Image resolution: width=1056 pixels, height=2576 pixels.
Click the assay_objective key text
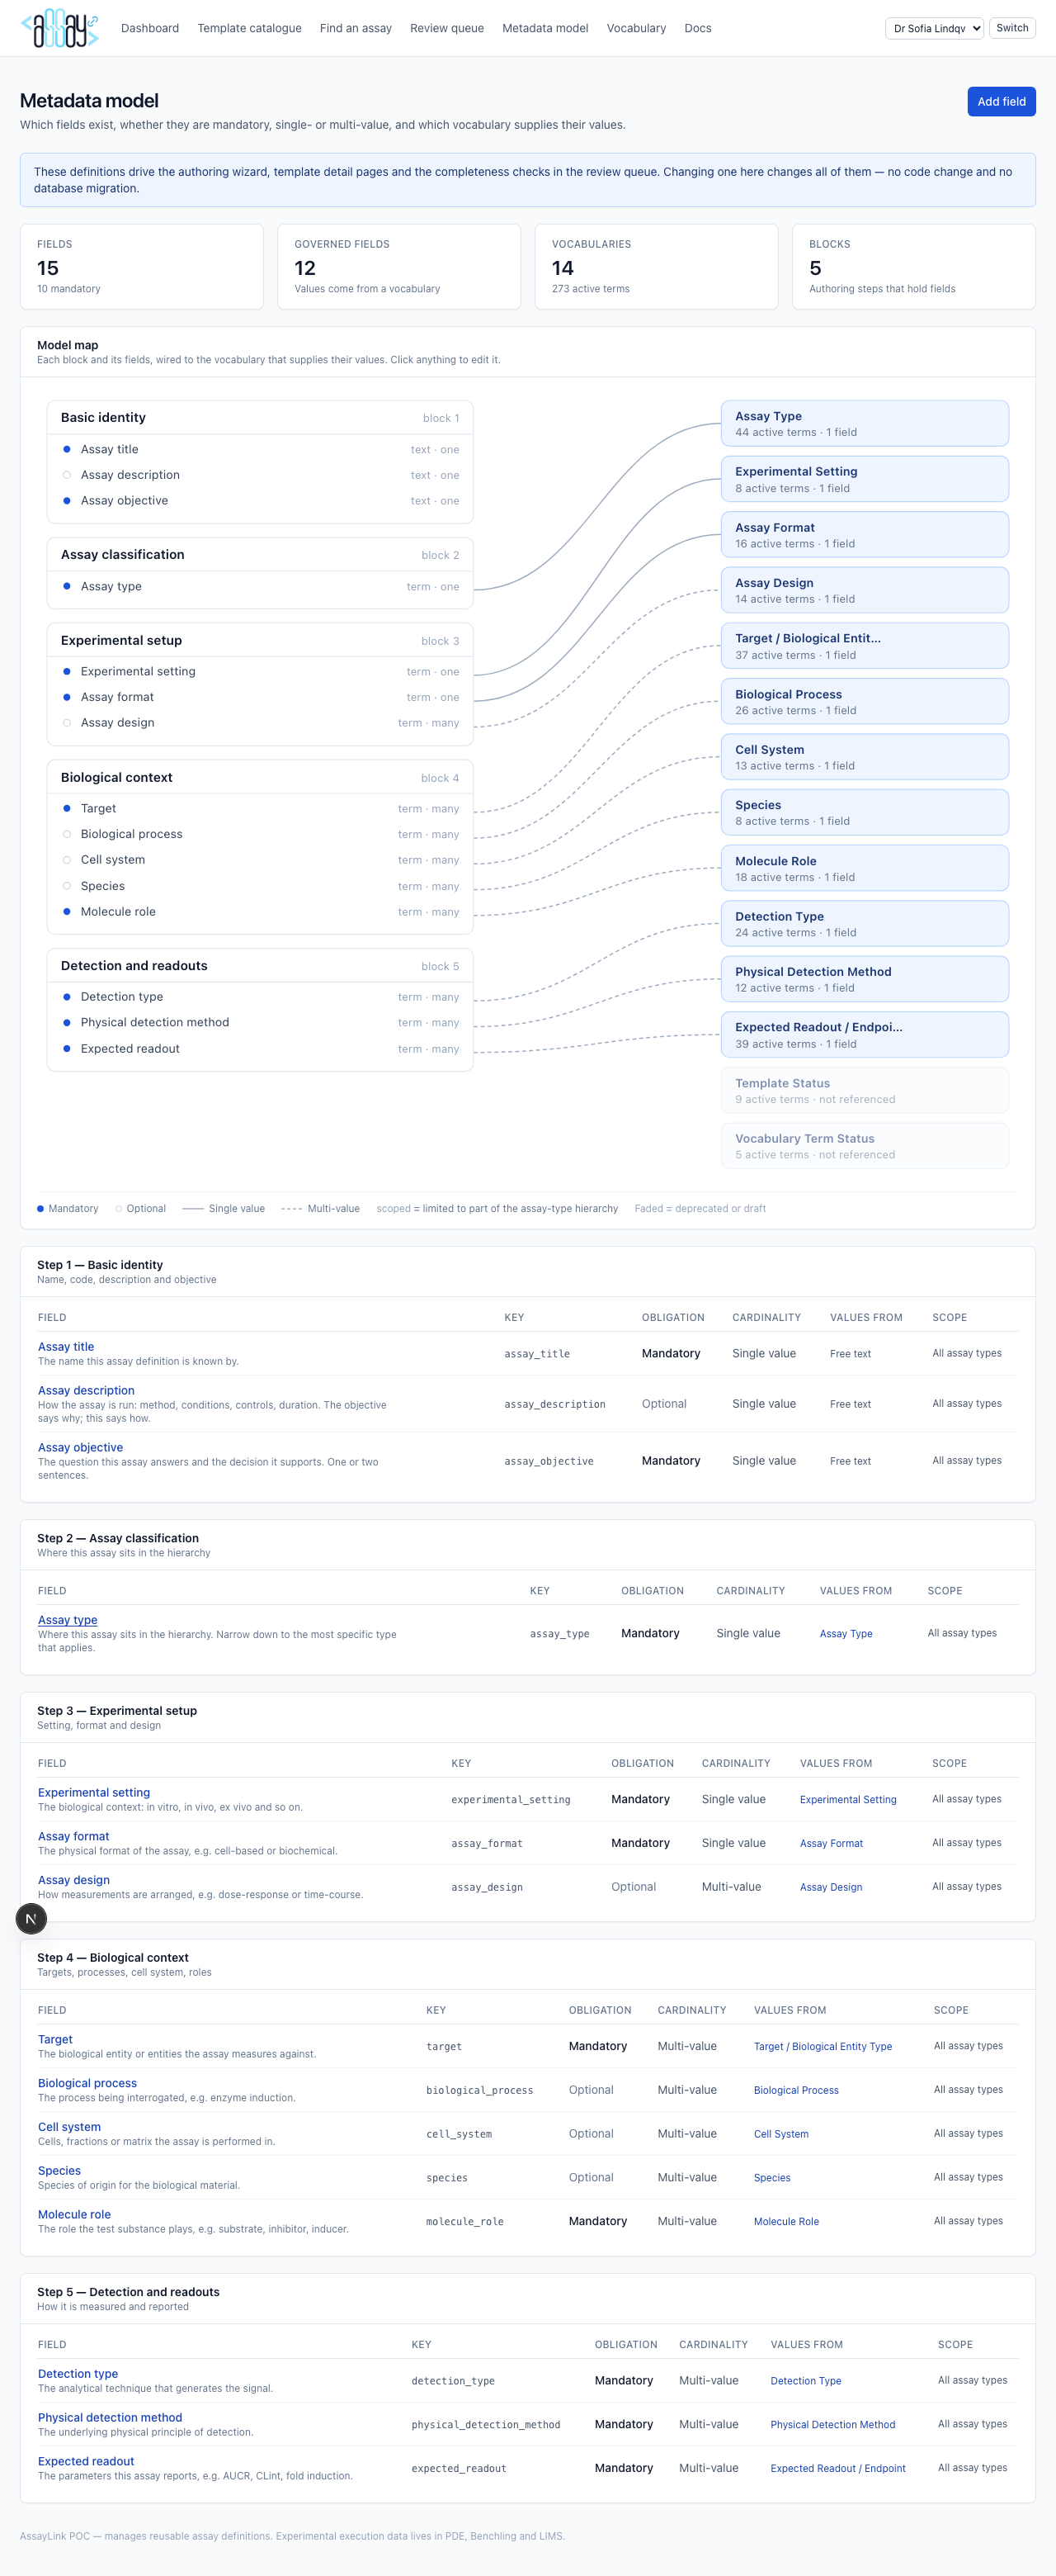(549, 1462)
